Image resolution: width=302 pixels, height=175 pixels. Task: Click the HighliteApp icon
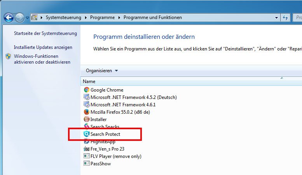click(86, 142)
